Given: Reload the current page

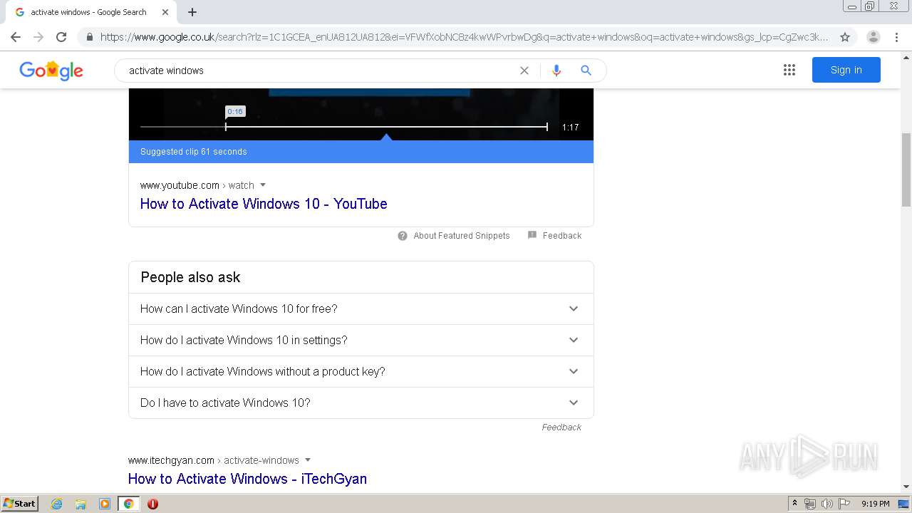Looking at the screenshot, I should tap(61, 37).
